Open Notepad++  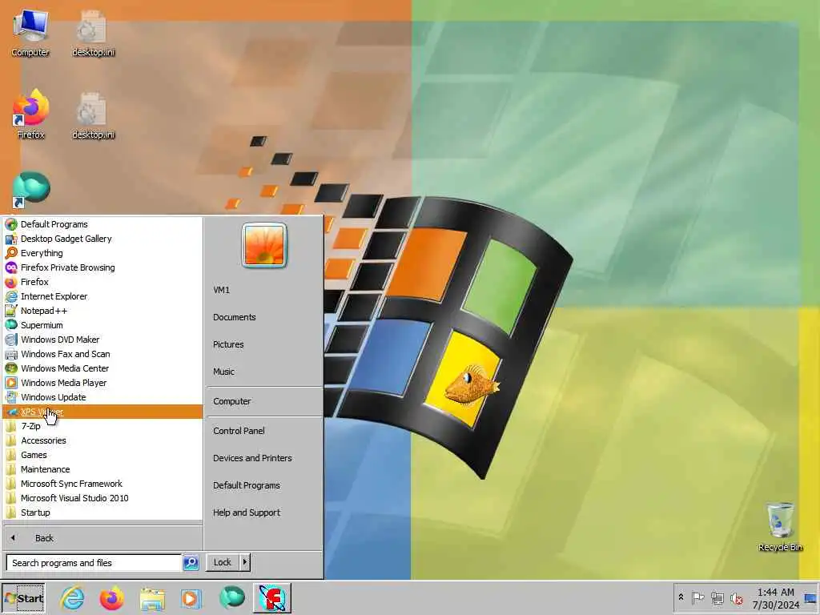coord(102,311)
